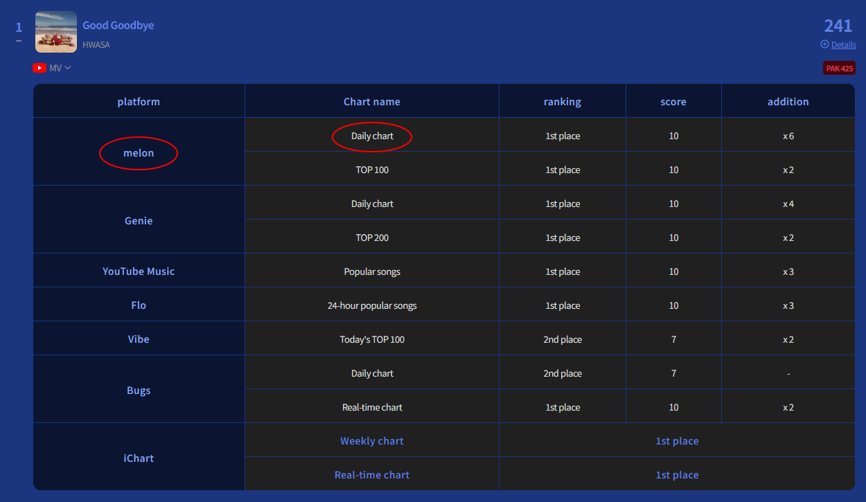This screenshot has width=866, height=502.
Task: Click the YouTube icon next to MV
Action: click(x=39, y=68)
